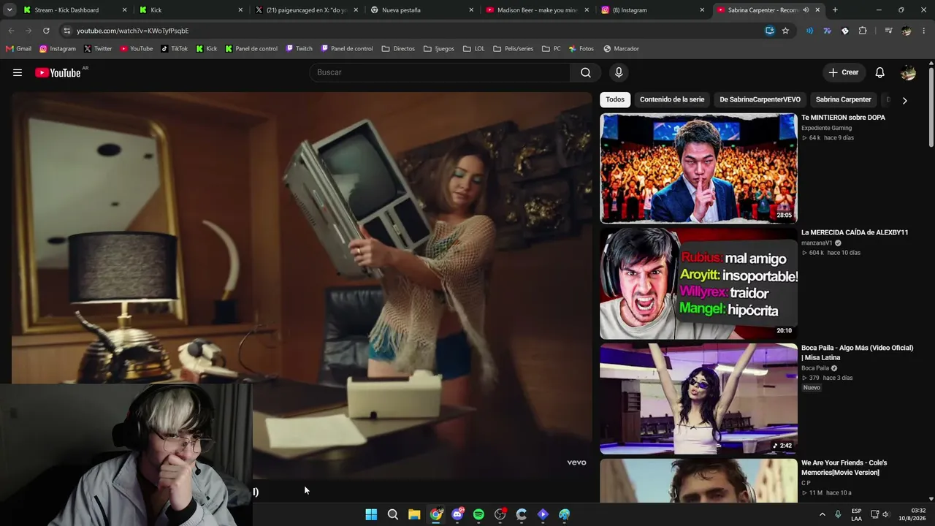The image size is (935, 526).
Task: Open the Fotos bookmark
Action: pos(581,49)
